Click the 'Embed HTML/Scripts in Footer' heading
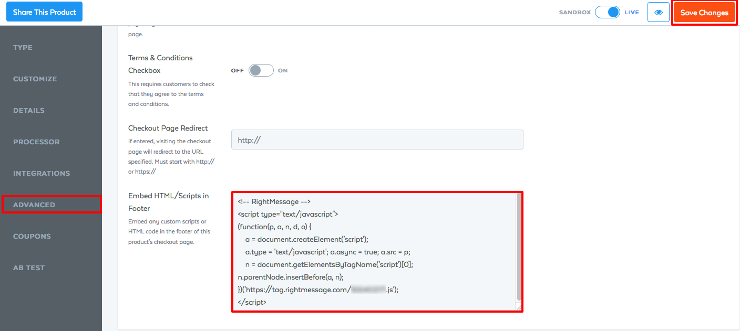 [169, 202]
